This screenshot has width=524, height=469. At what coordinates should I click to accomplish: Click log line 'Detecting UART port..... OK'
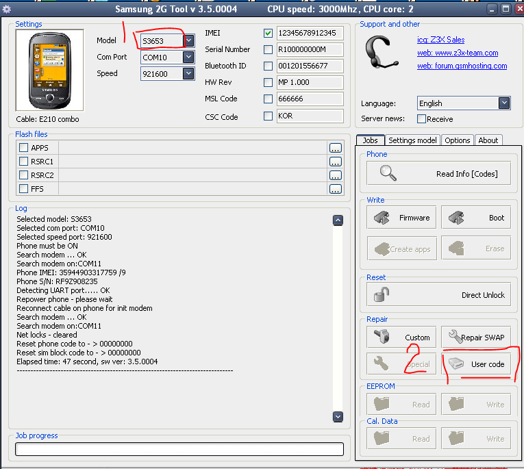[63, 290]
